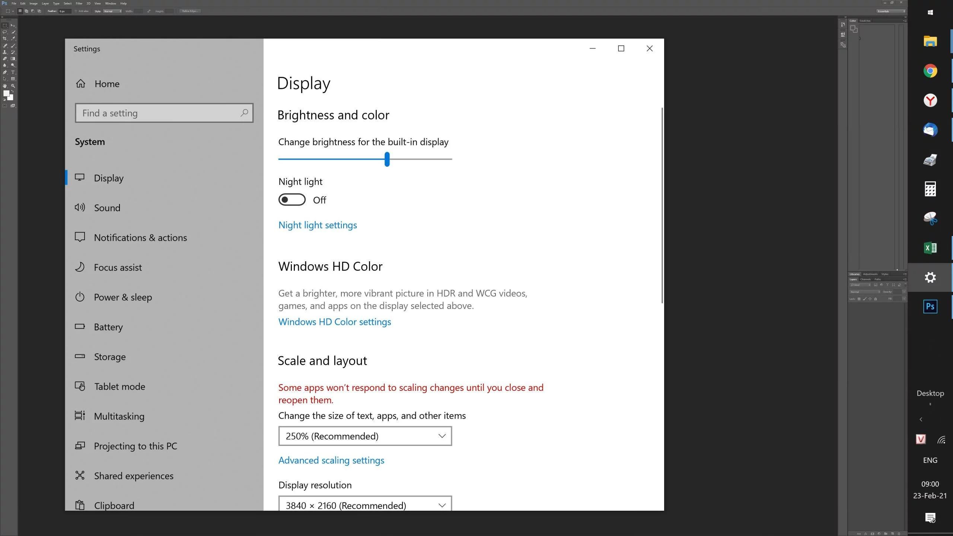Select the Brush tool in Photoshop
Screen dimensions: 953x536
13,45
